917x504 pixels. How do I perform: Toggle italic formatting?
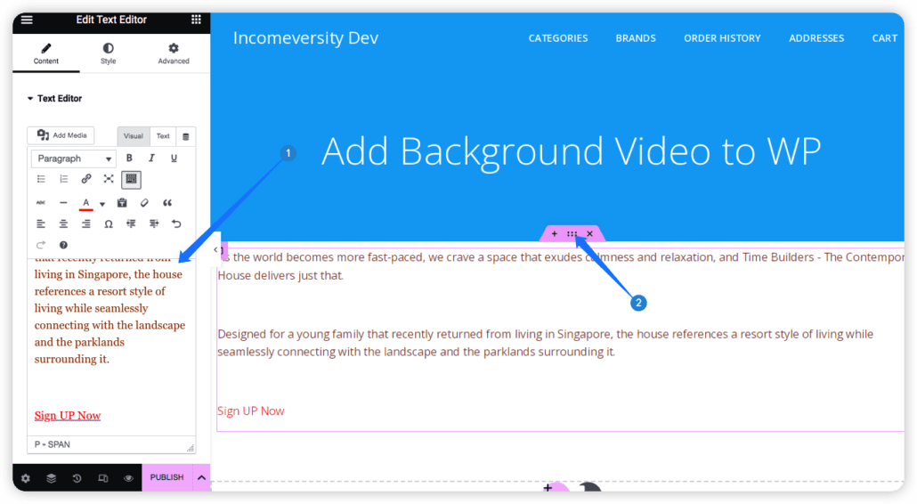click(151, 158)
